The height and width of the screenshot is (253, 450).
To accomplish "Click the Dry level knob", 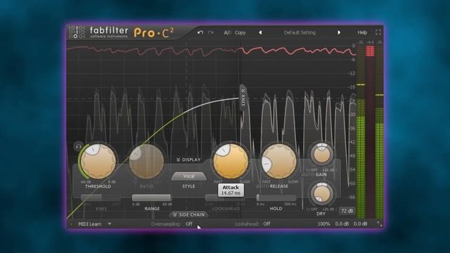I will [322, 194].
